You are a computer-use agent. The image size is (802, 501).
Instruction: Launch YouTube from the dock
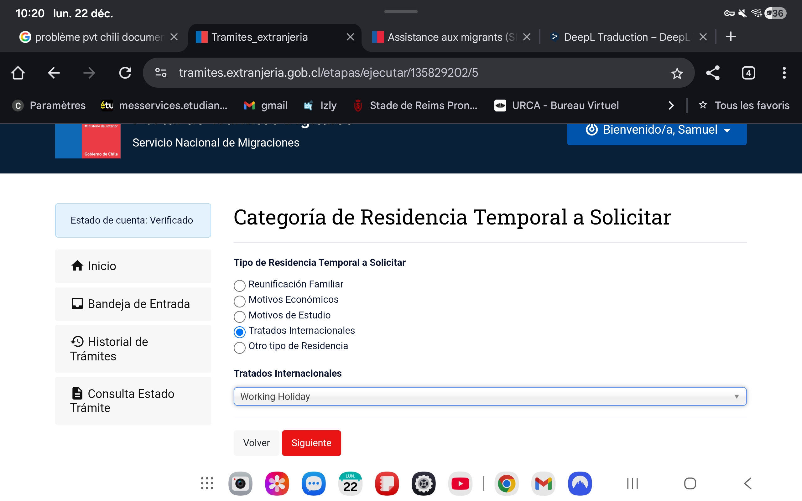point(460,484)
